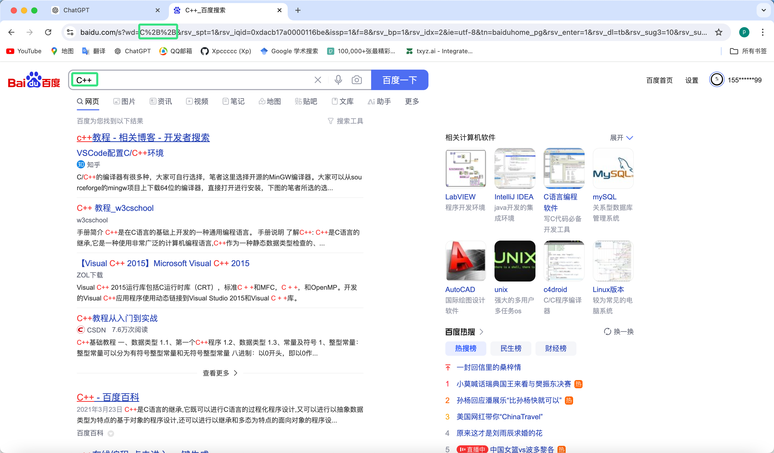Clear the search box with X icon
This screenshot has height=453, width=774.
point(318,80)
